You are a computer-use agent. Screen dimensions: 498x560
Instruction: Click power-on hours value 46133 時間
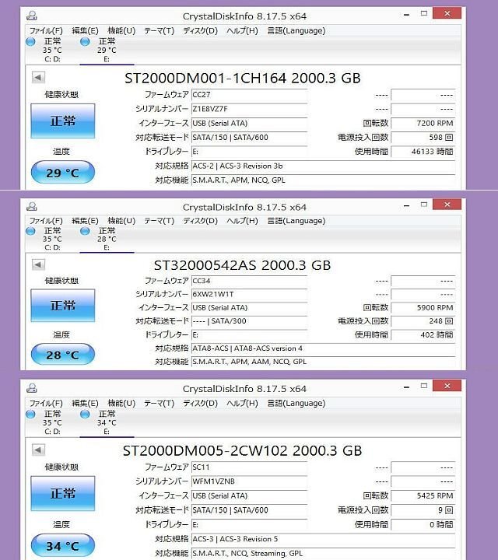tap(423, 152)
